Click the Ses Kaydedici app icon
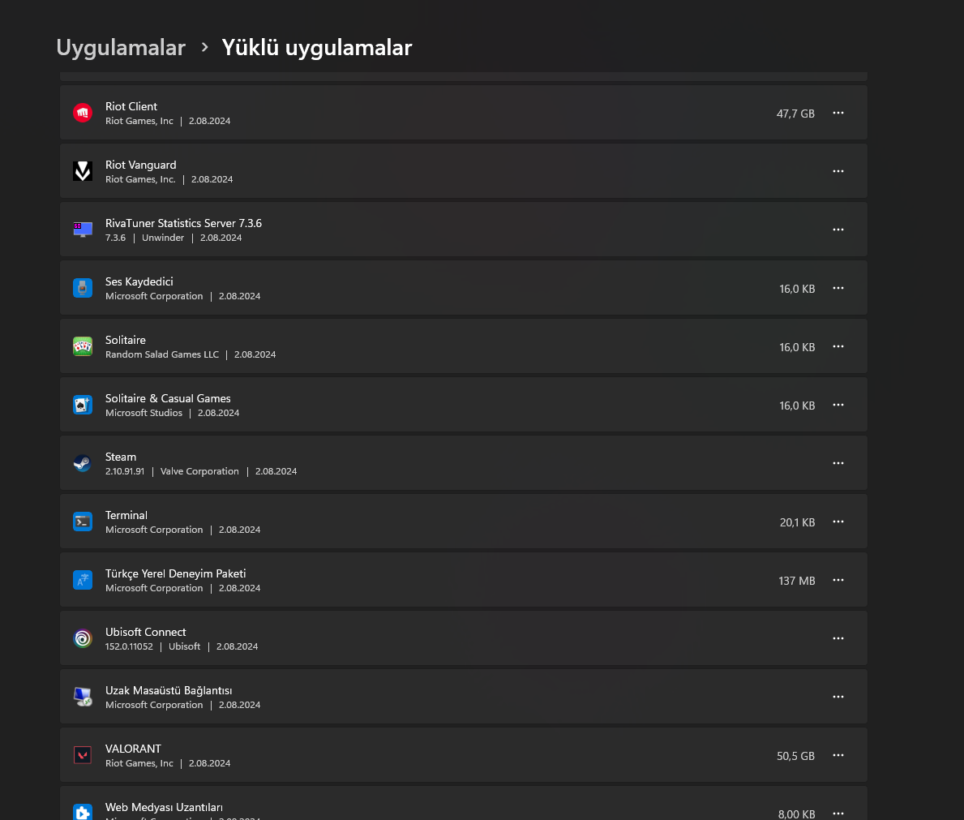The width and height of the screenshot is (964, 820). (83, 288)
